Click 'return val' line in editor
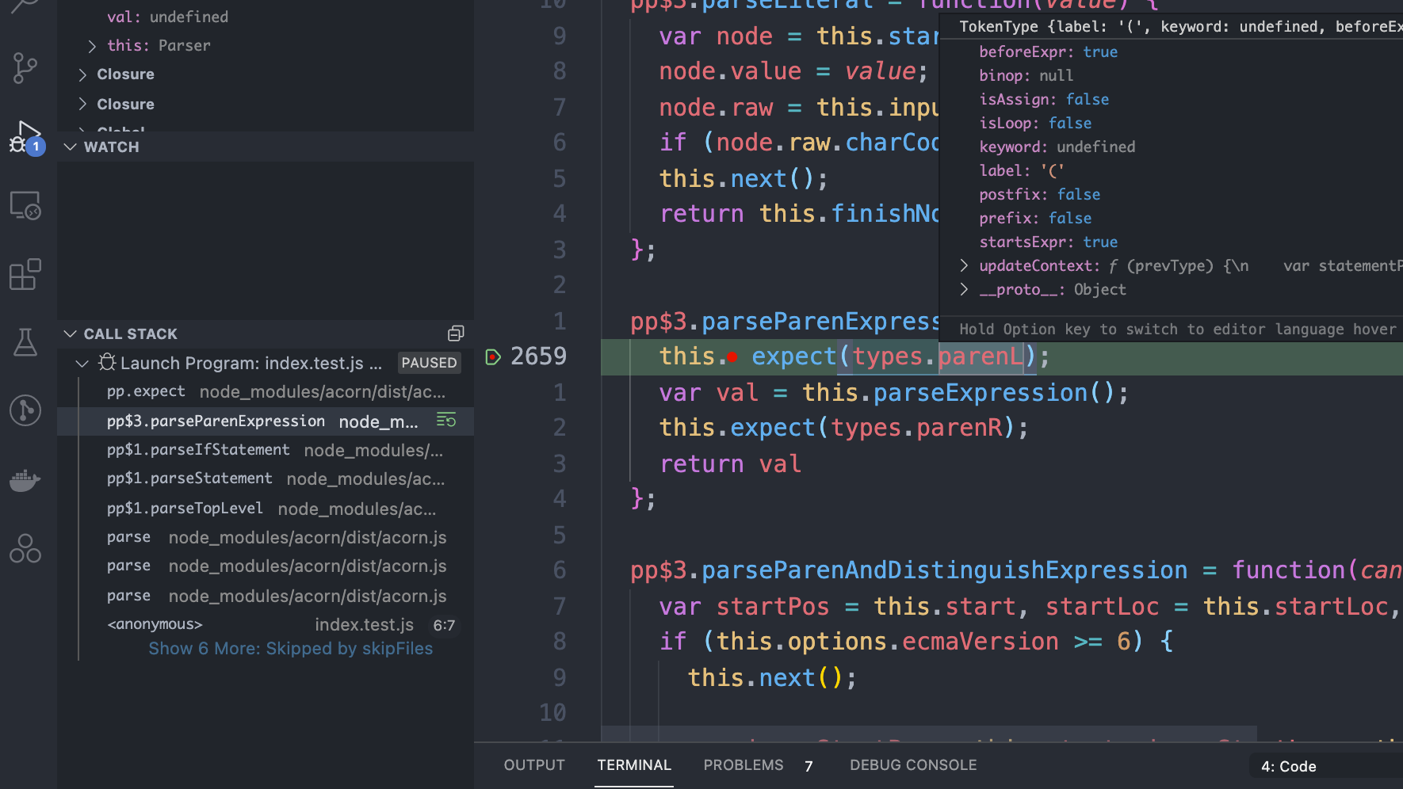The height and width of the screenshot is (789, 1403). click(730, 463)
